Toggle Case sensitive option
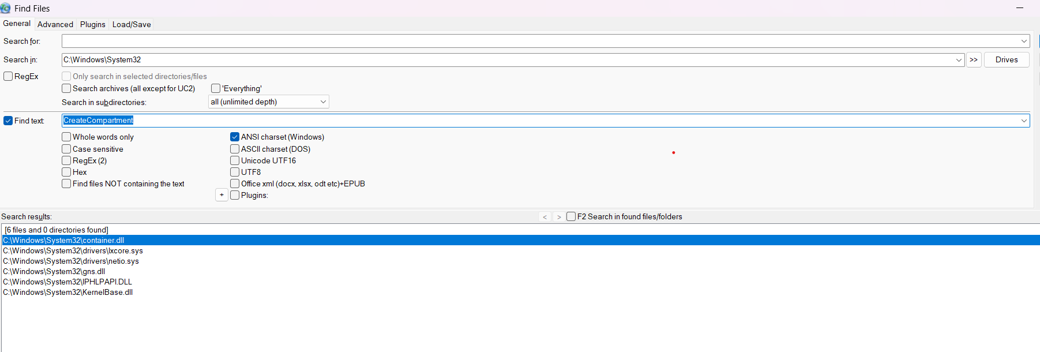The image size is (1040, 352). coord(67,149)
